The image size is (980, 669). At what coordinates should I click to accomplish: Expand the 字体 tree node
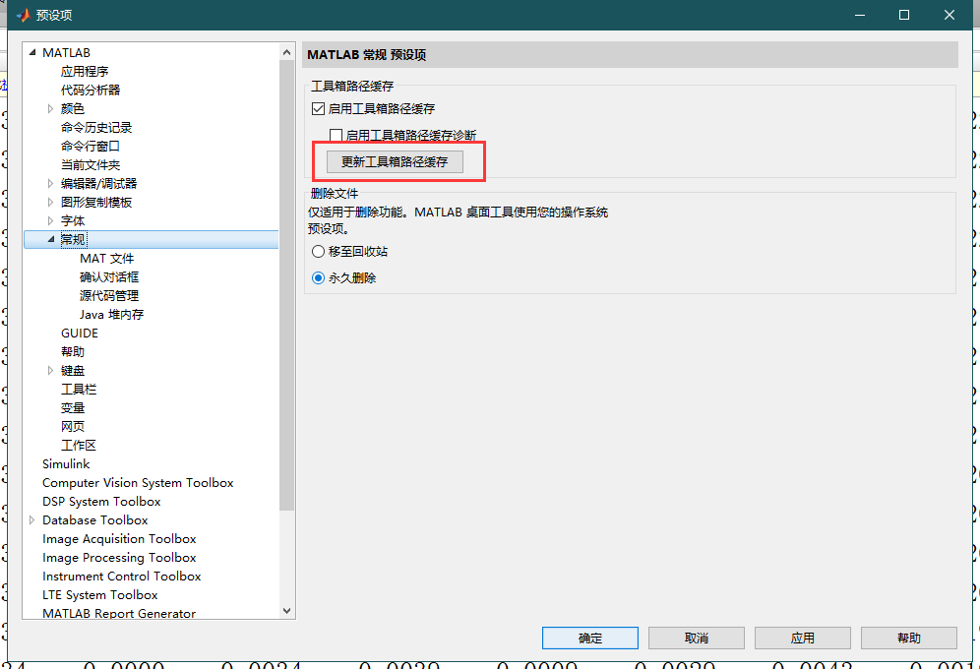click(x=50, y=221)
